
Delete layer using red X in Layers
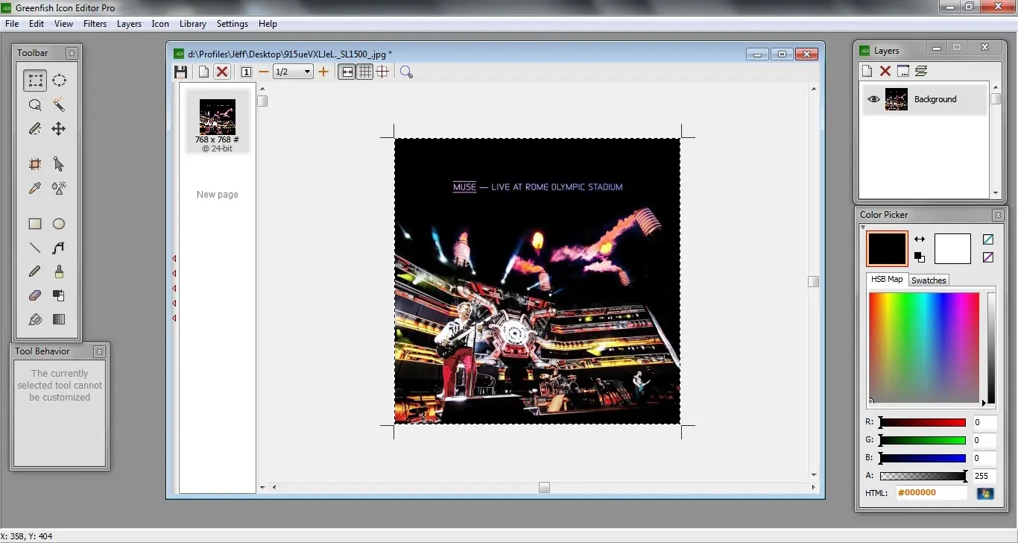[x=885, y=71]
